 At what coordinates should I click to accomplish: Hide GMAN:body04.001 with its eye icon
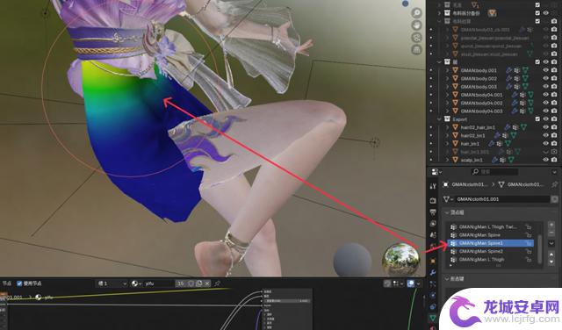(x=546, y=95)
